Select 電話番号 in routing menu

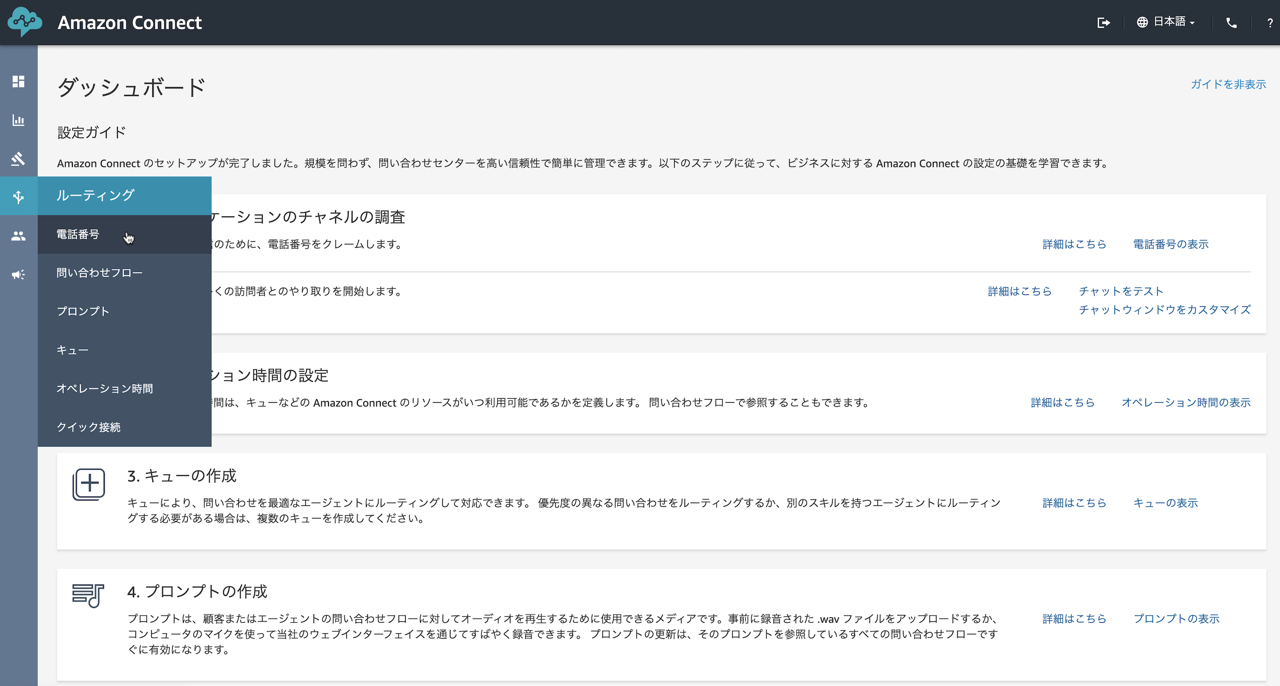tap(78, 234)
